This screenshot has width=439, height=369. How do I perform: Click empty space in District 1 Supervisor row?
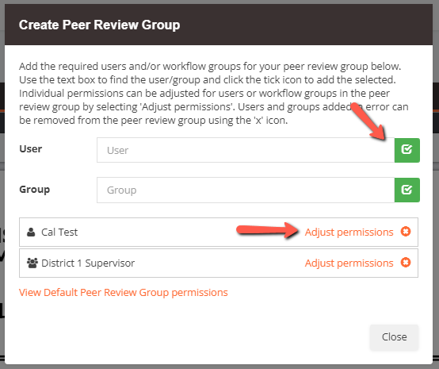[219, 263]
